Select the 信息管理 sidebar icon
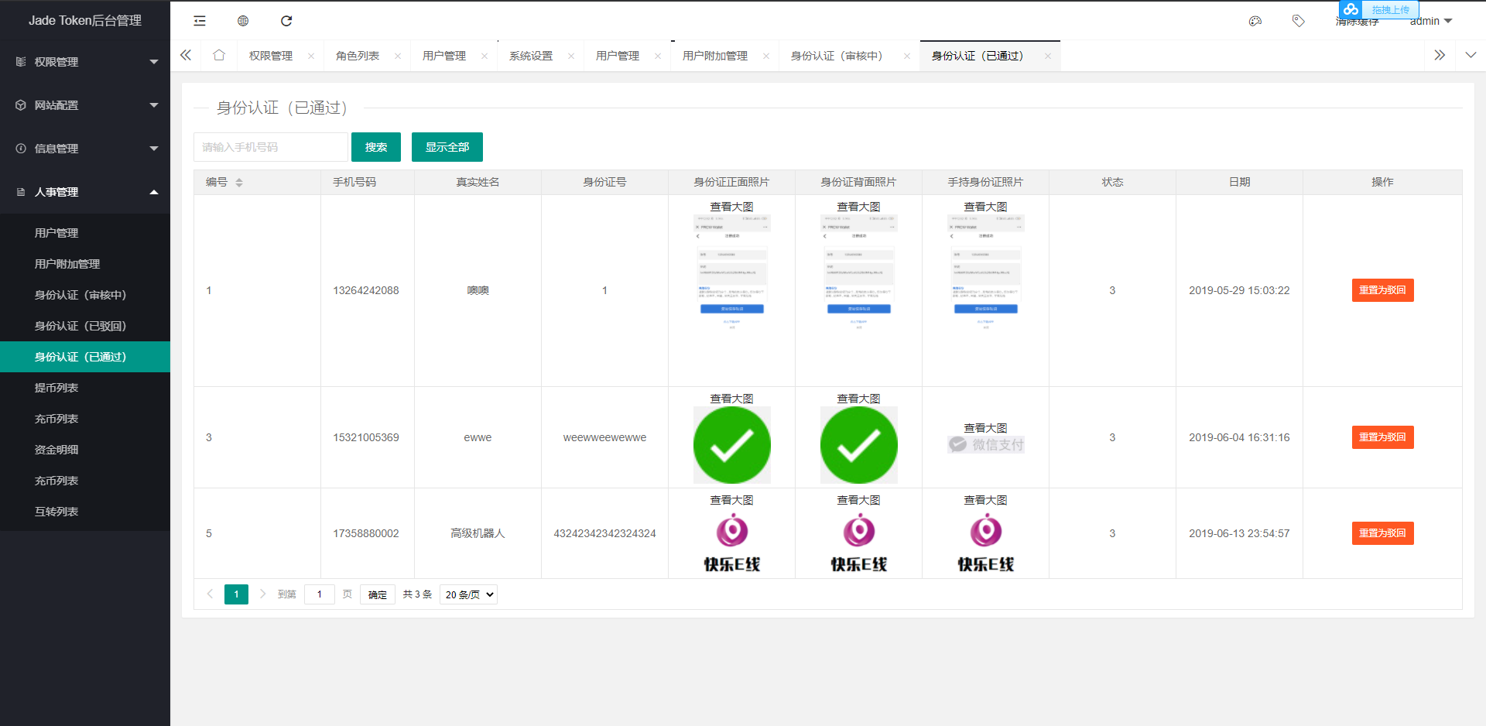 (x=21, y=149)
